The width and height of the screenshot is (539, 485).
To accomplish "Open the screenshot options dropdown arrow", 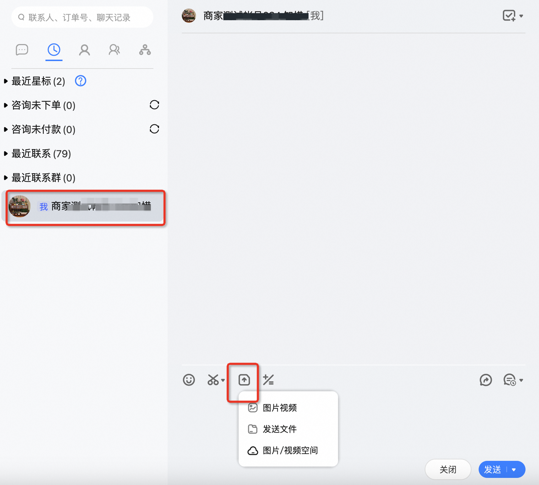I will tap(223, 380).
